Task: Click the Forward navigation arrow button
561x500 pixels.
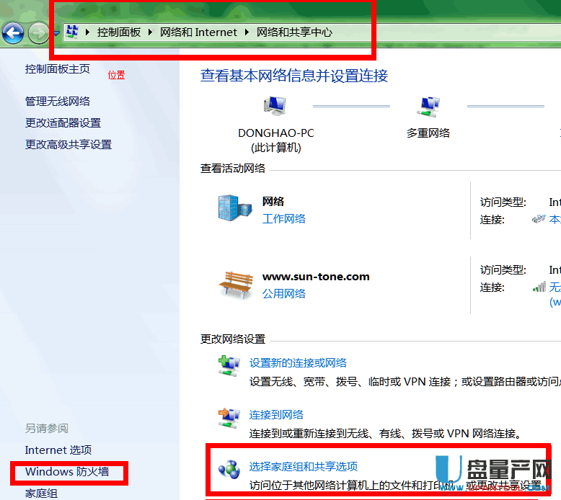Action: [38, 32]
